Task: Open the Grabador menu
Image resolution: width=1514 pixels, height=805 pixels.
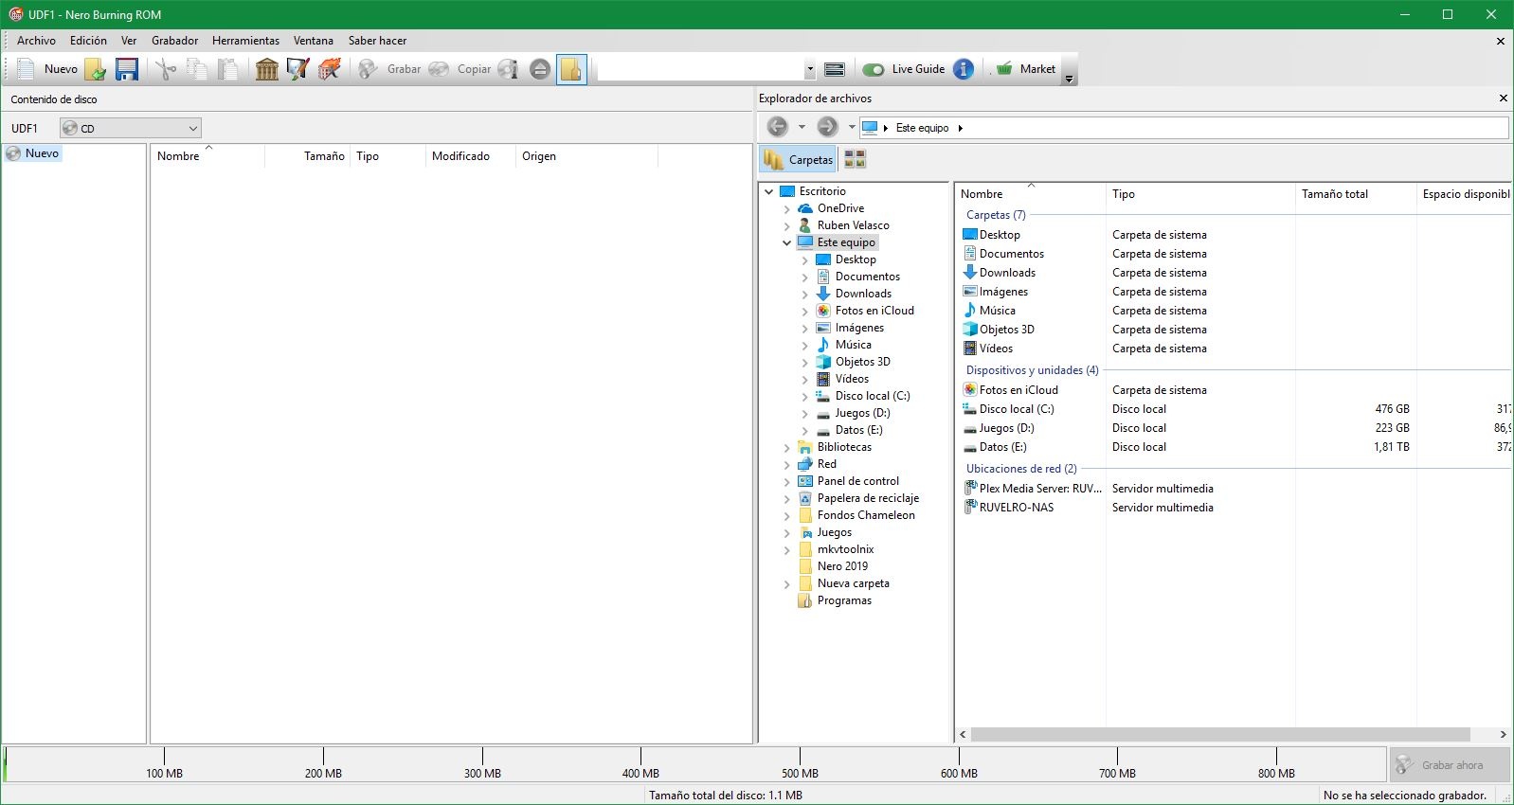Action: (x=174, y=41)
